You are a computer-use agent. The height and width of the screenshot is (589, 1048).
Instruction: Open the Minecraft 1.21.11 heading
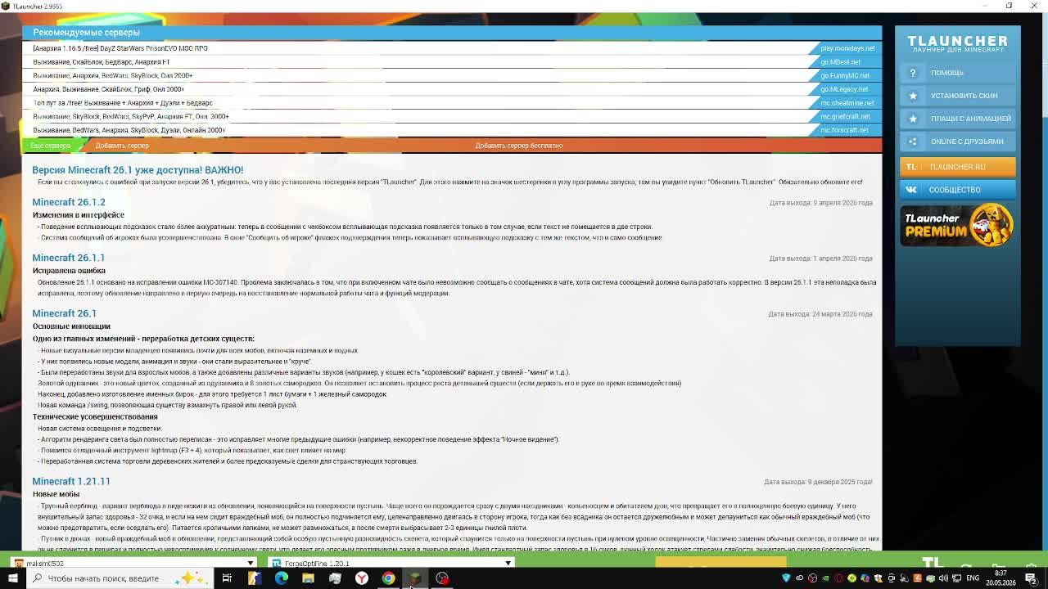coord(71,481)
